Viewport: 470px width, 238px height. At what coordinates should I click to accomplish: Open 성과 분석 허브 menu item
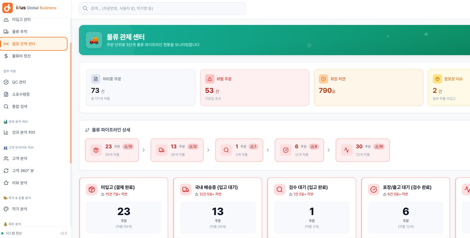pyautogui.click(x=34, y=132)
